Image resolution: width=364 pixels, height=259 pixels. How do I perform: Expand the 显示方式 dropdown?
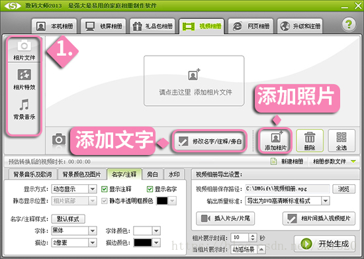[x=93, y=189]
